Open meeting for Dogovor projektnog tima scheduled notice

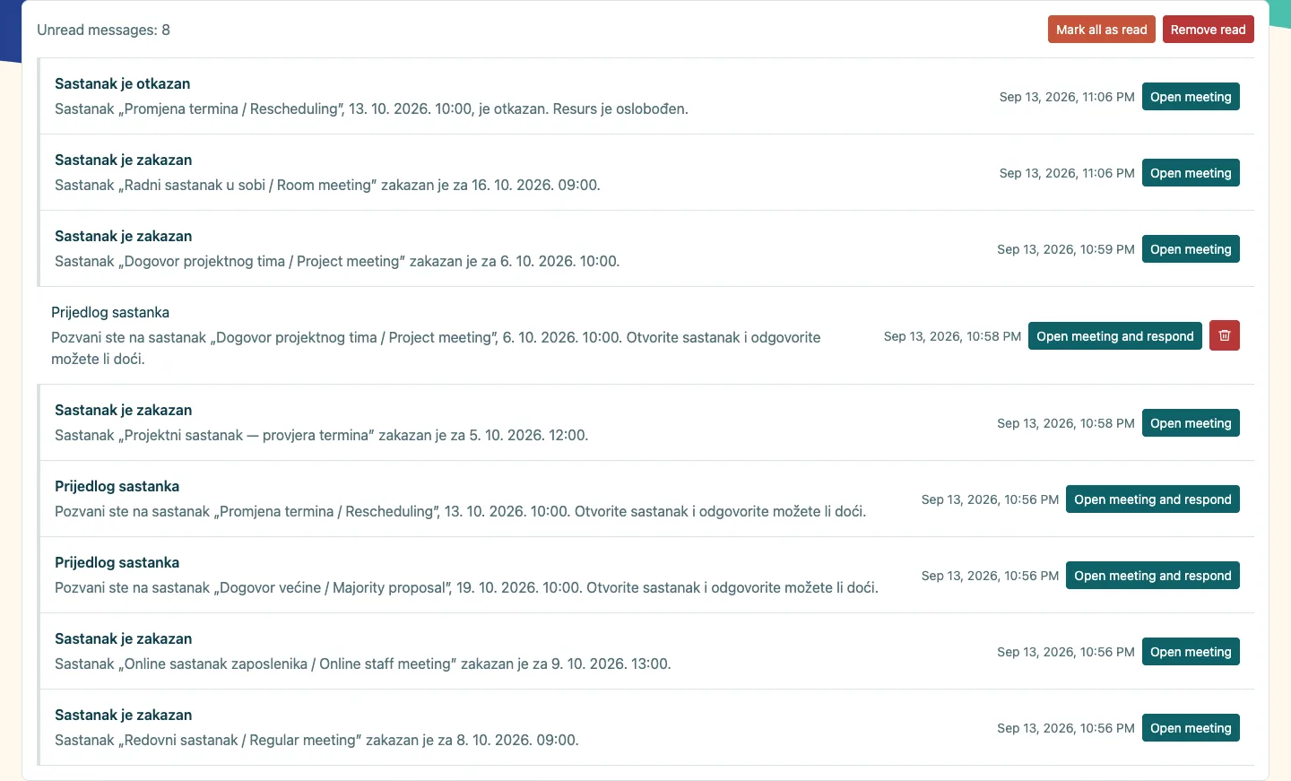coord(1191,249)
